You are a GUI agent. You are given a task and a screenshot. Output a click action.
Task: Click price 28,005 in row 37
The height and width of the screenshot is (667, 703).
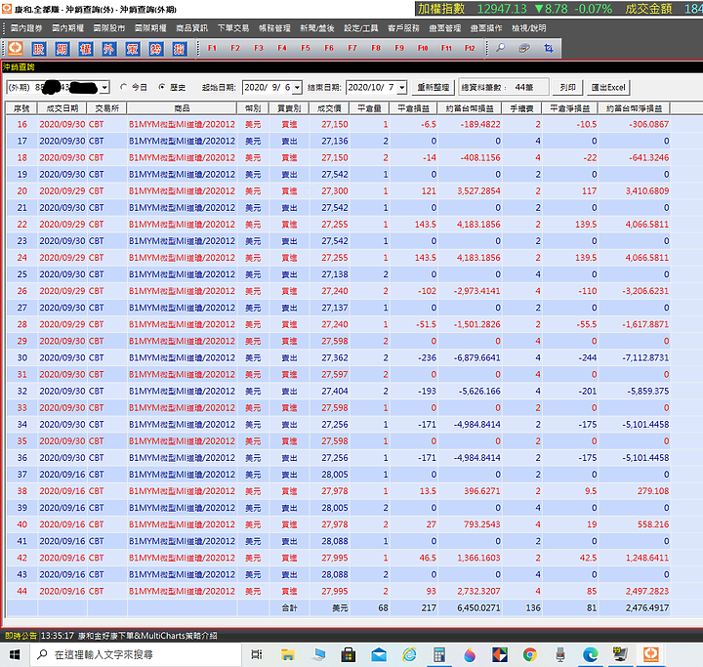click(335, 475)
